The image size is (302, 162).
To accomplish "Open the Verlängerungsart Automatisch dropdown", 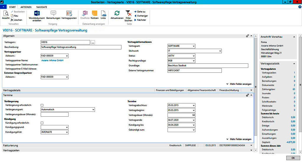I will click(x=93, y=110).
